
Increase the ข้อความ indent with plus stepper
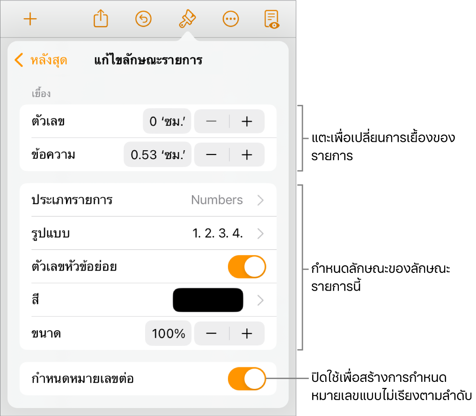click(x=247, y=154)
